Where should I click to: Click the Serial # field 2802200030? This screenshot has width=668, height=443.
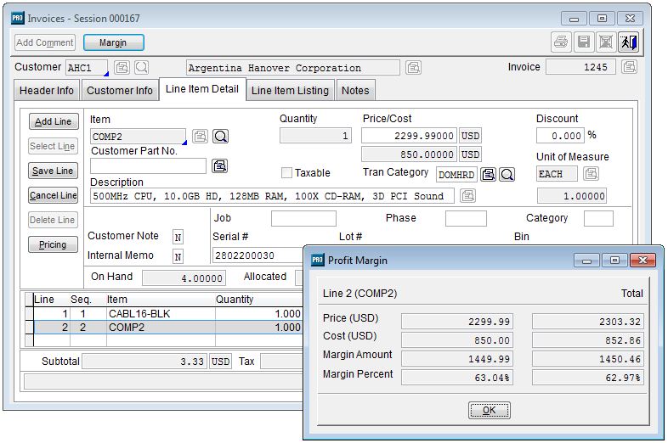coord(258,255)
